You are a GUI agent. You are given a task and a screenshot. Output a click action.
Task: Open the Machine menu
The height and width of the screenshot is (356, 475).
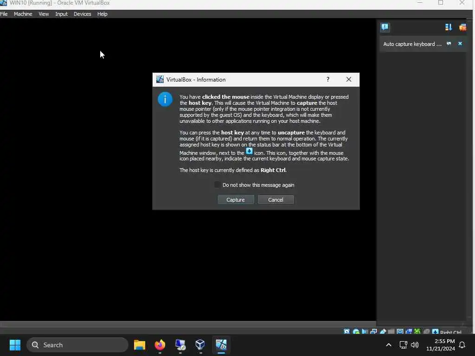point(23,14)
